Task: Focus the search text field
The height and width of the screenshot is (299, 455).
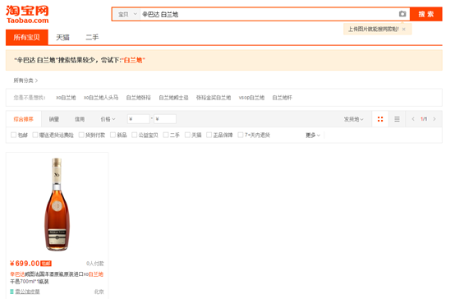Action: pos(269,14)
